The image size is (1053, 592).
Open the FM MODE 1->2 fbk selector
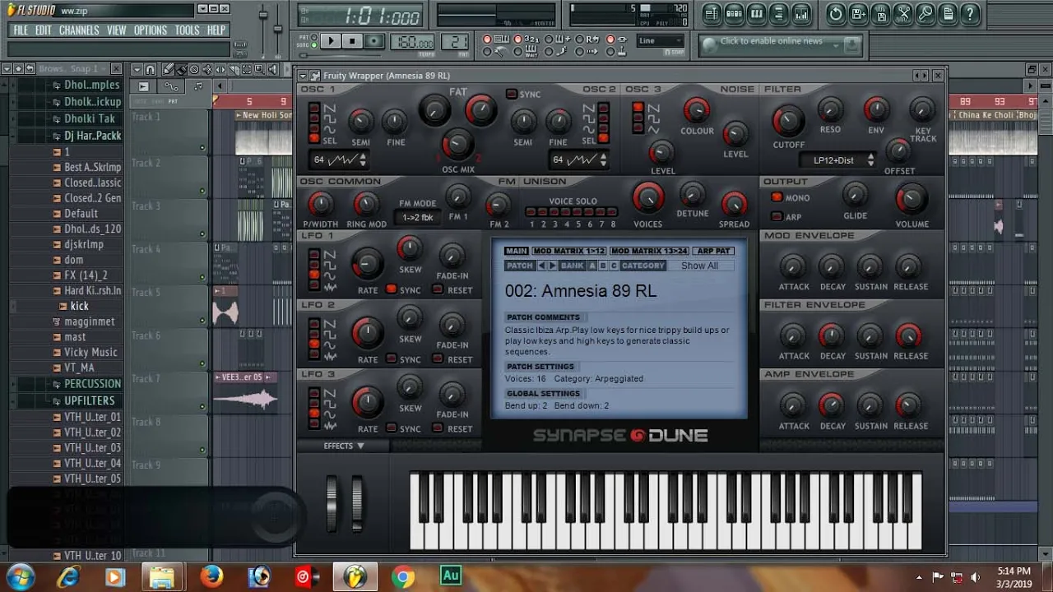pyautogui.click(x=417, y=218)
